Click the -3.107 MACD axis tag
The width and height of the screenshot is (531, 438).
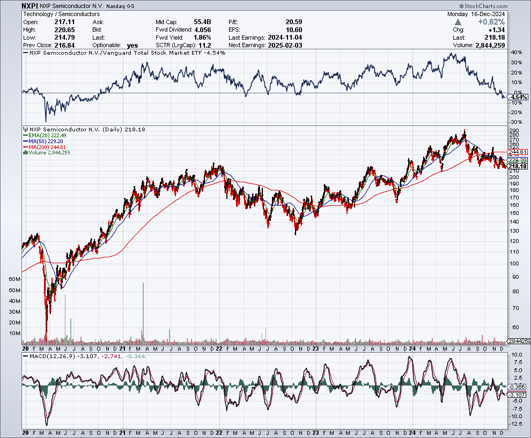pyautogui.click(x=517, y=395)
